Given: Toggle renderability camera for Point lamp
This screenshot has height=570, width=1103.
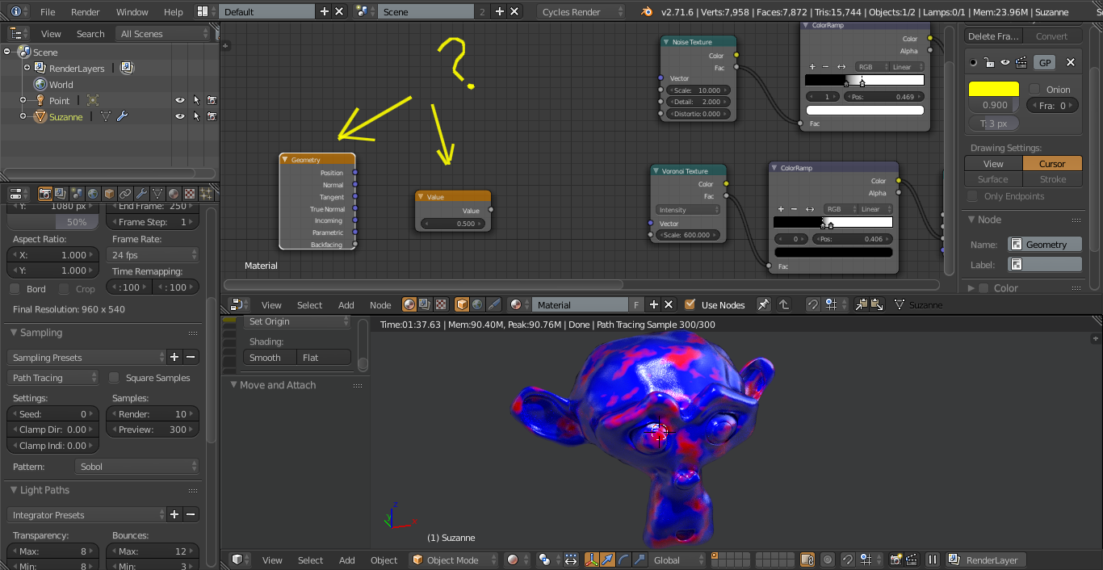Looking at the screenshot, I should 212,101.
